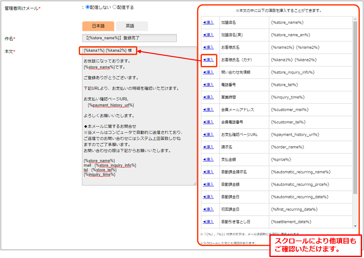Insert the 支払金額 placeholder
This screenshot has width=364, height=258.
click(x=208, y=159)
